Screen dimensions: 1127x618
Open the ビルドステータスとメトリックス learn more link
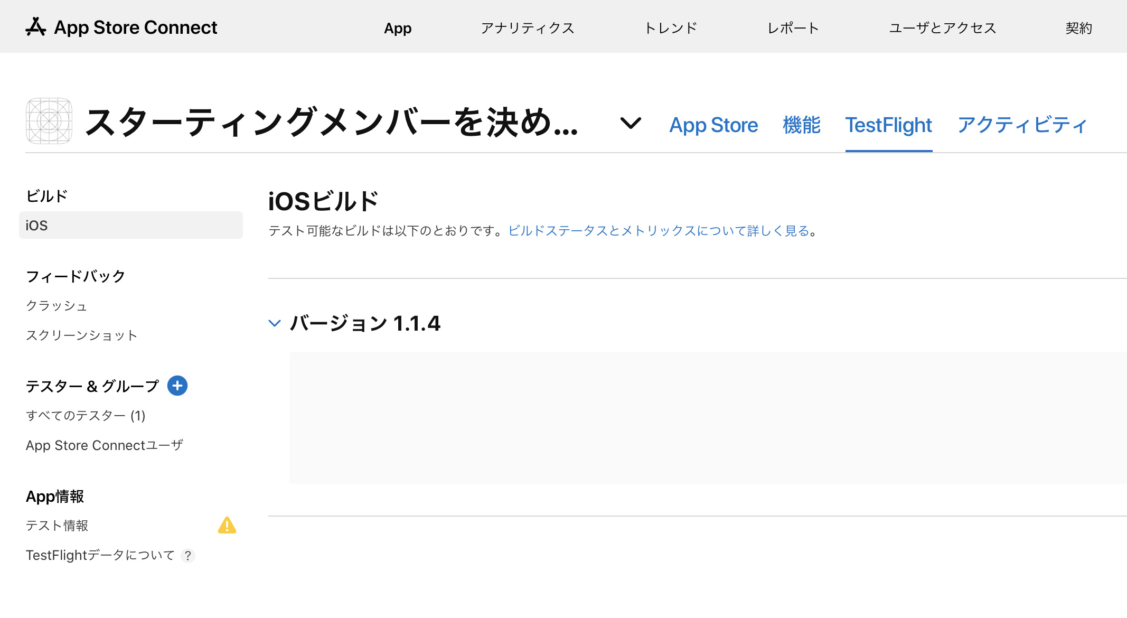click(x=659, y=231)
